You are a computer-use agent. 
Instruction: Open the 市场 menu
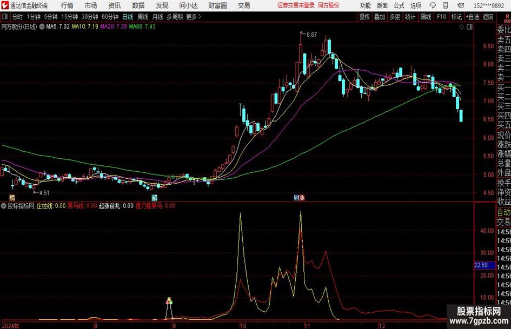(x=91, y=5)
